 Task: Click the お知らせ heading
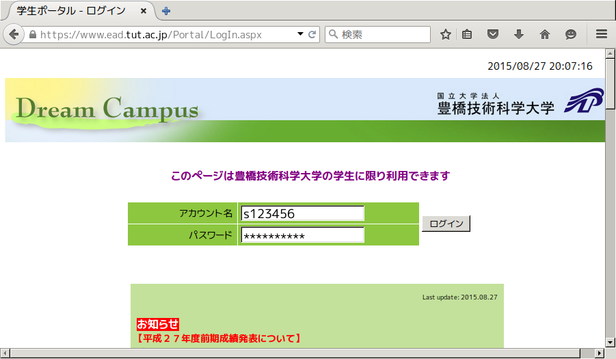click(x=158, y=324)
